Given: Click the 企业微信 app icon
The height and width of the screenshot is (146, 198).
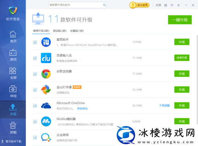Looking at the screenshot, I should [46, 137].
